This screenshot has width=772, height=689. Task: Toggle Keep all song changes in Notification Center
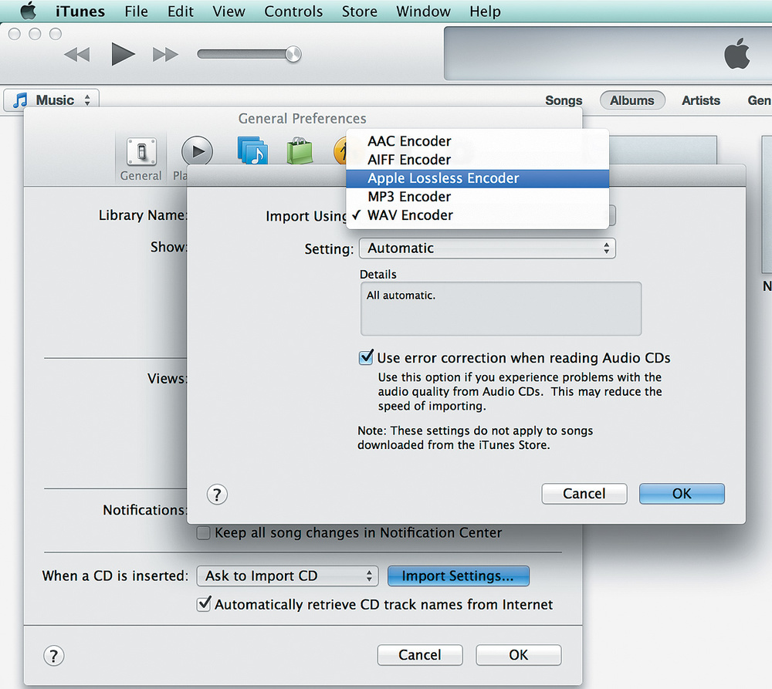pos(203,533)
